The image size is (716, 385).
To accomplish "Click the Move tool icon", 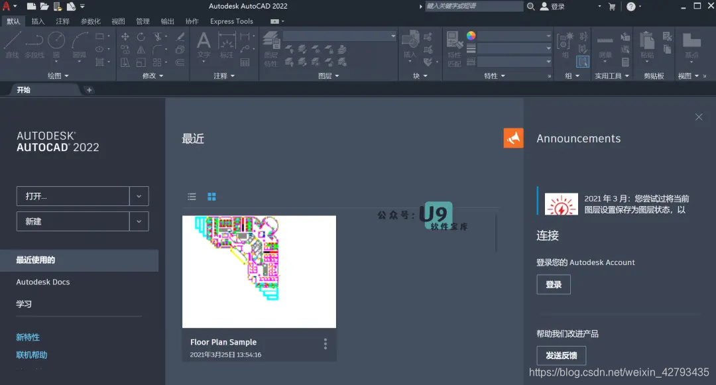I will point(125,36).
